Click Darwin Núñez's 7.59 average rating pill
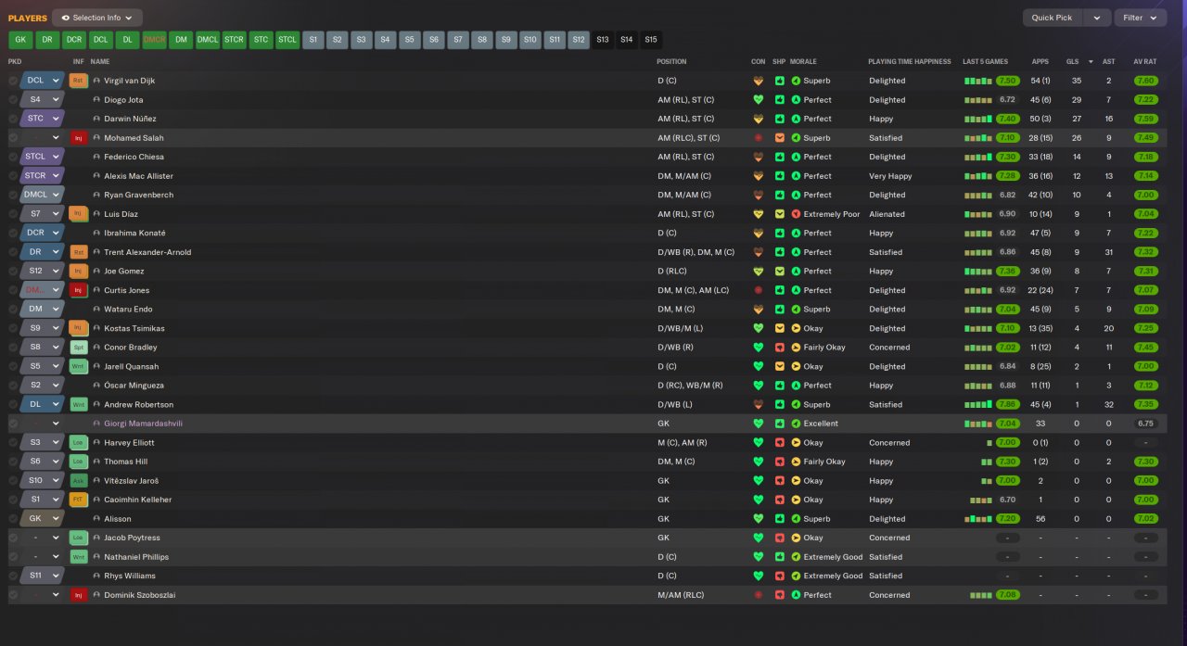Screen dimensions: 1187x646 [x=1145, y=119]
